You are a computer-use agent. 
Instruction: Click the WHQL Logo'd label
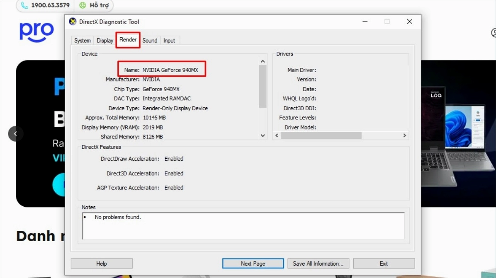pos(299,99)
